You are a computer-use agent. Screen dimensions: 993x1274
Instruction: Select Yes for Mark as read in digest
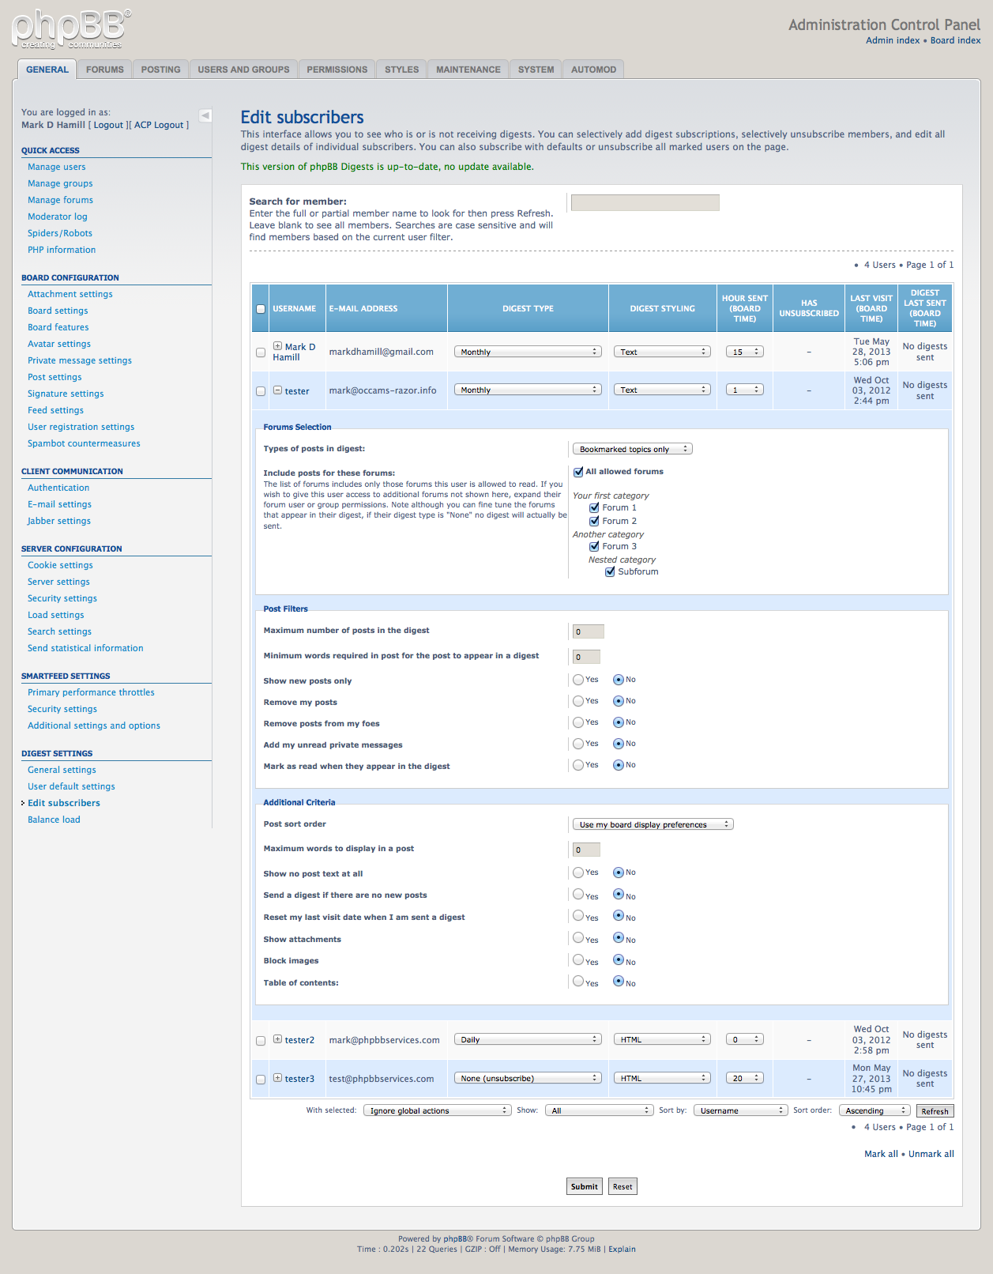click(578, 765)
